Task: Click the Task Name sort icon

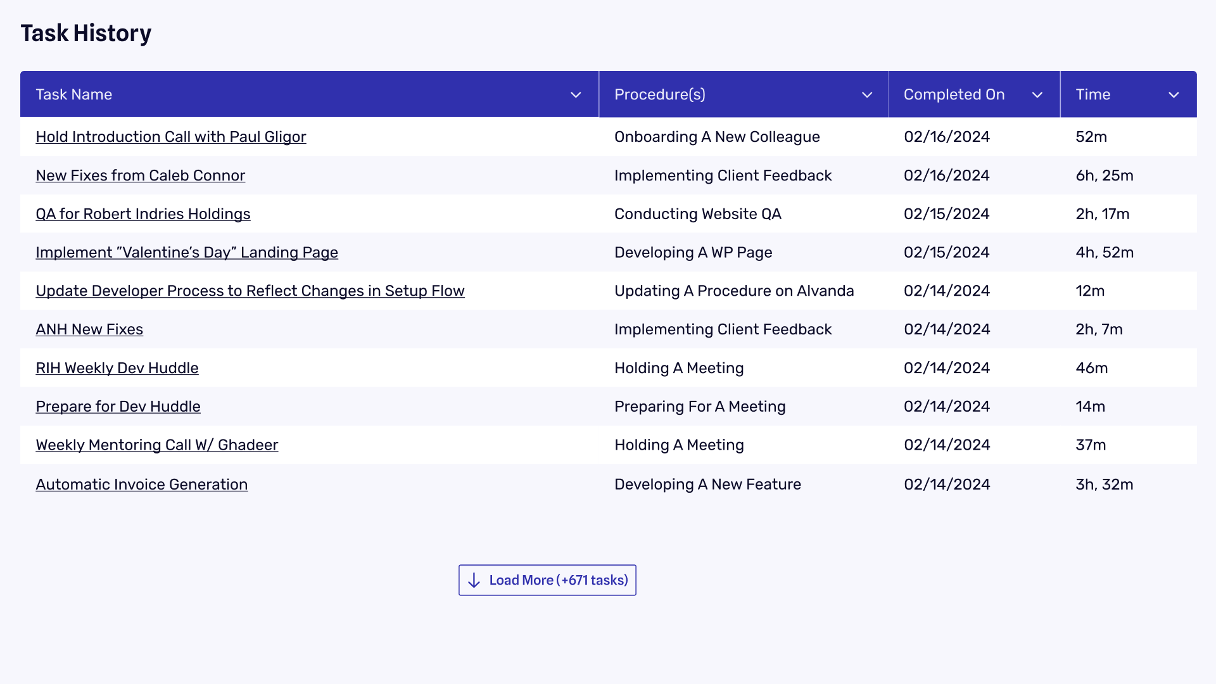Action: [x=576, y=94]
